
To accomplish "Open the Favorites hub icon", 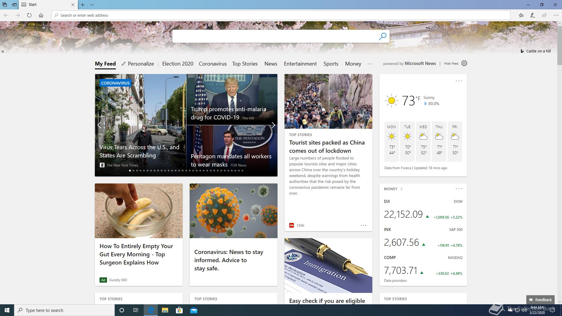I will (x=521, y=15).
